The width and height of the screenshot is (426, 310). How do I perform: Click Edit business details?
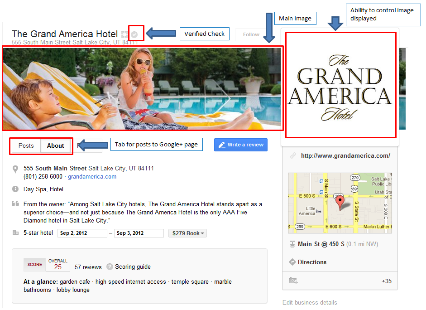coord(310,303)
